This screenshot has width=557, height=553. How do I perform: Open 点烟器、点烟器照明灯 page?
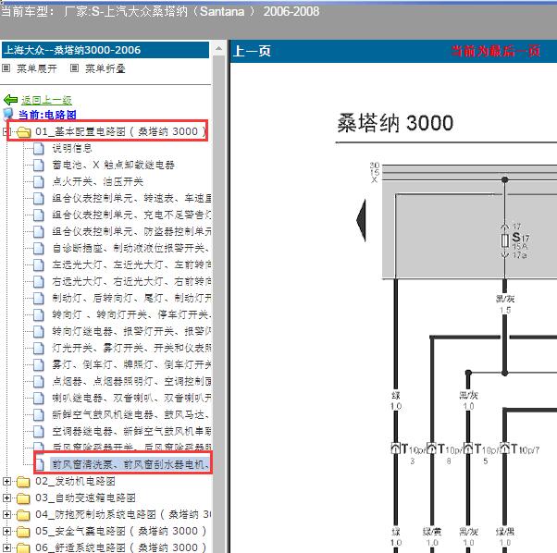pyautogui.click(x=131, y=381)
